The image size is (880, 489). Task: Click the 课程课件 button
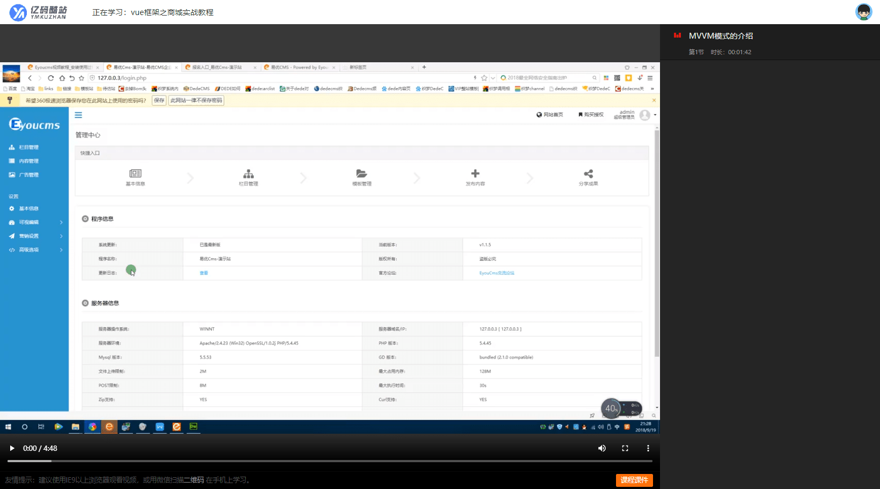point(634,480)
